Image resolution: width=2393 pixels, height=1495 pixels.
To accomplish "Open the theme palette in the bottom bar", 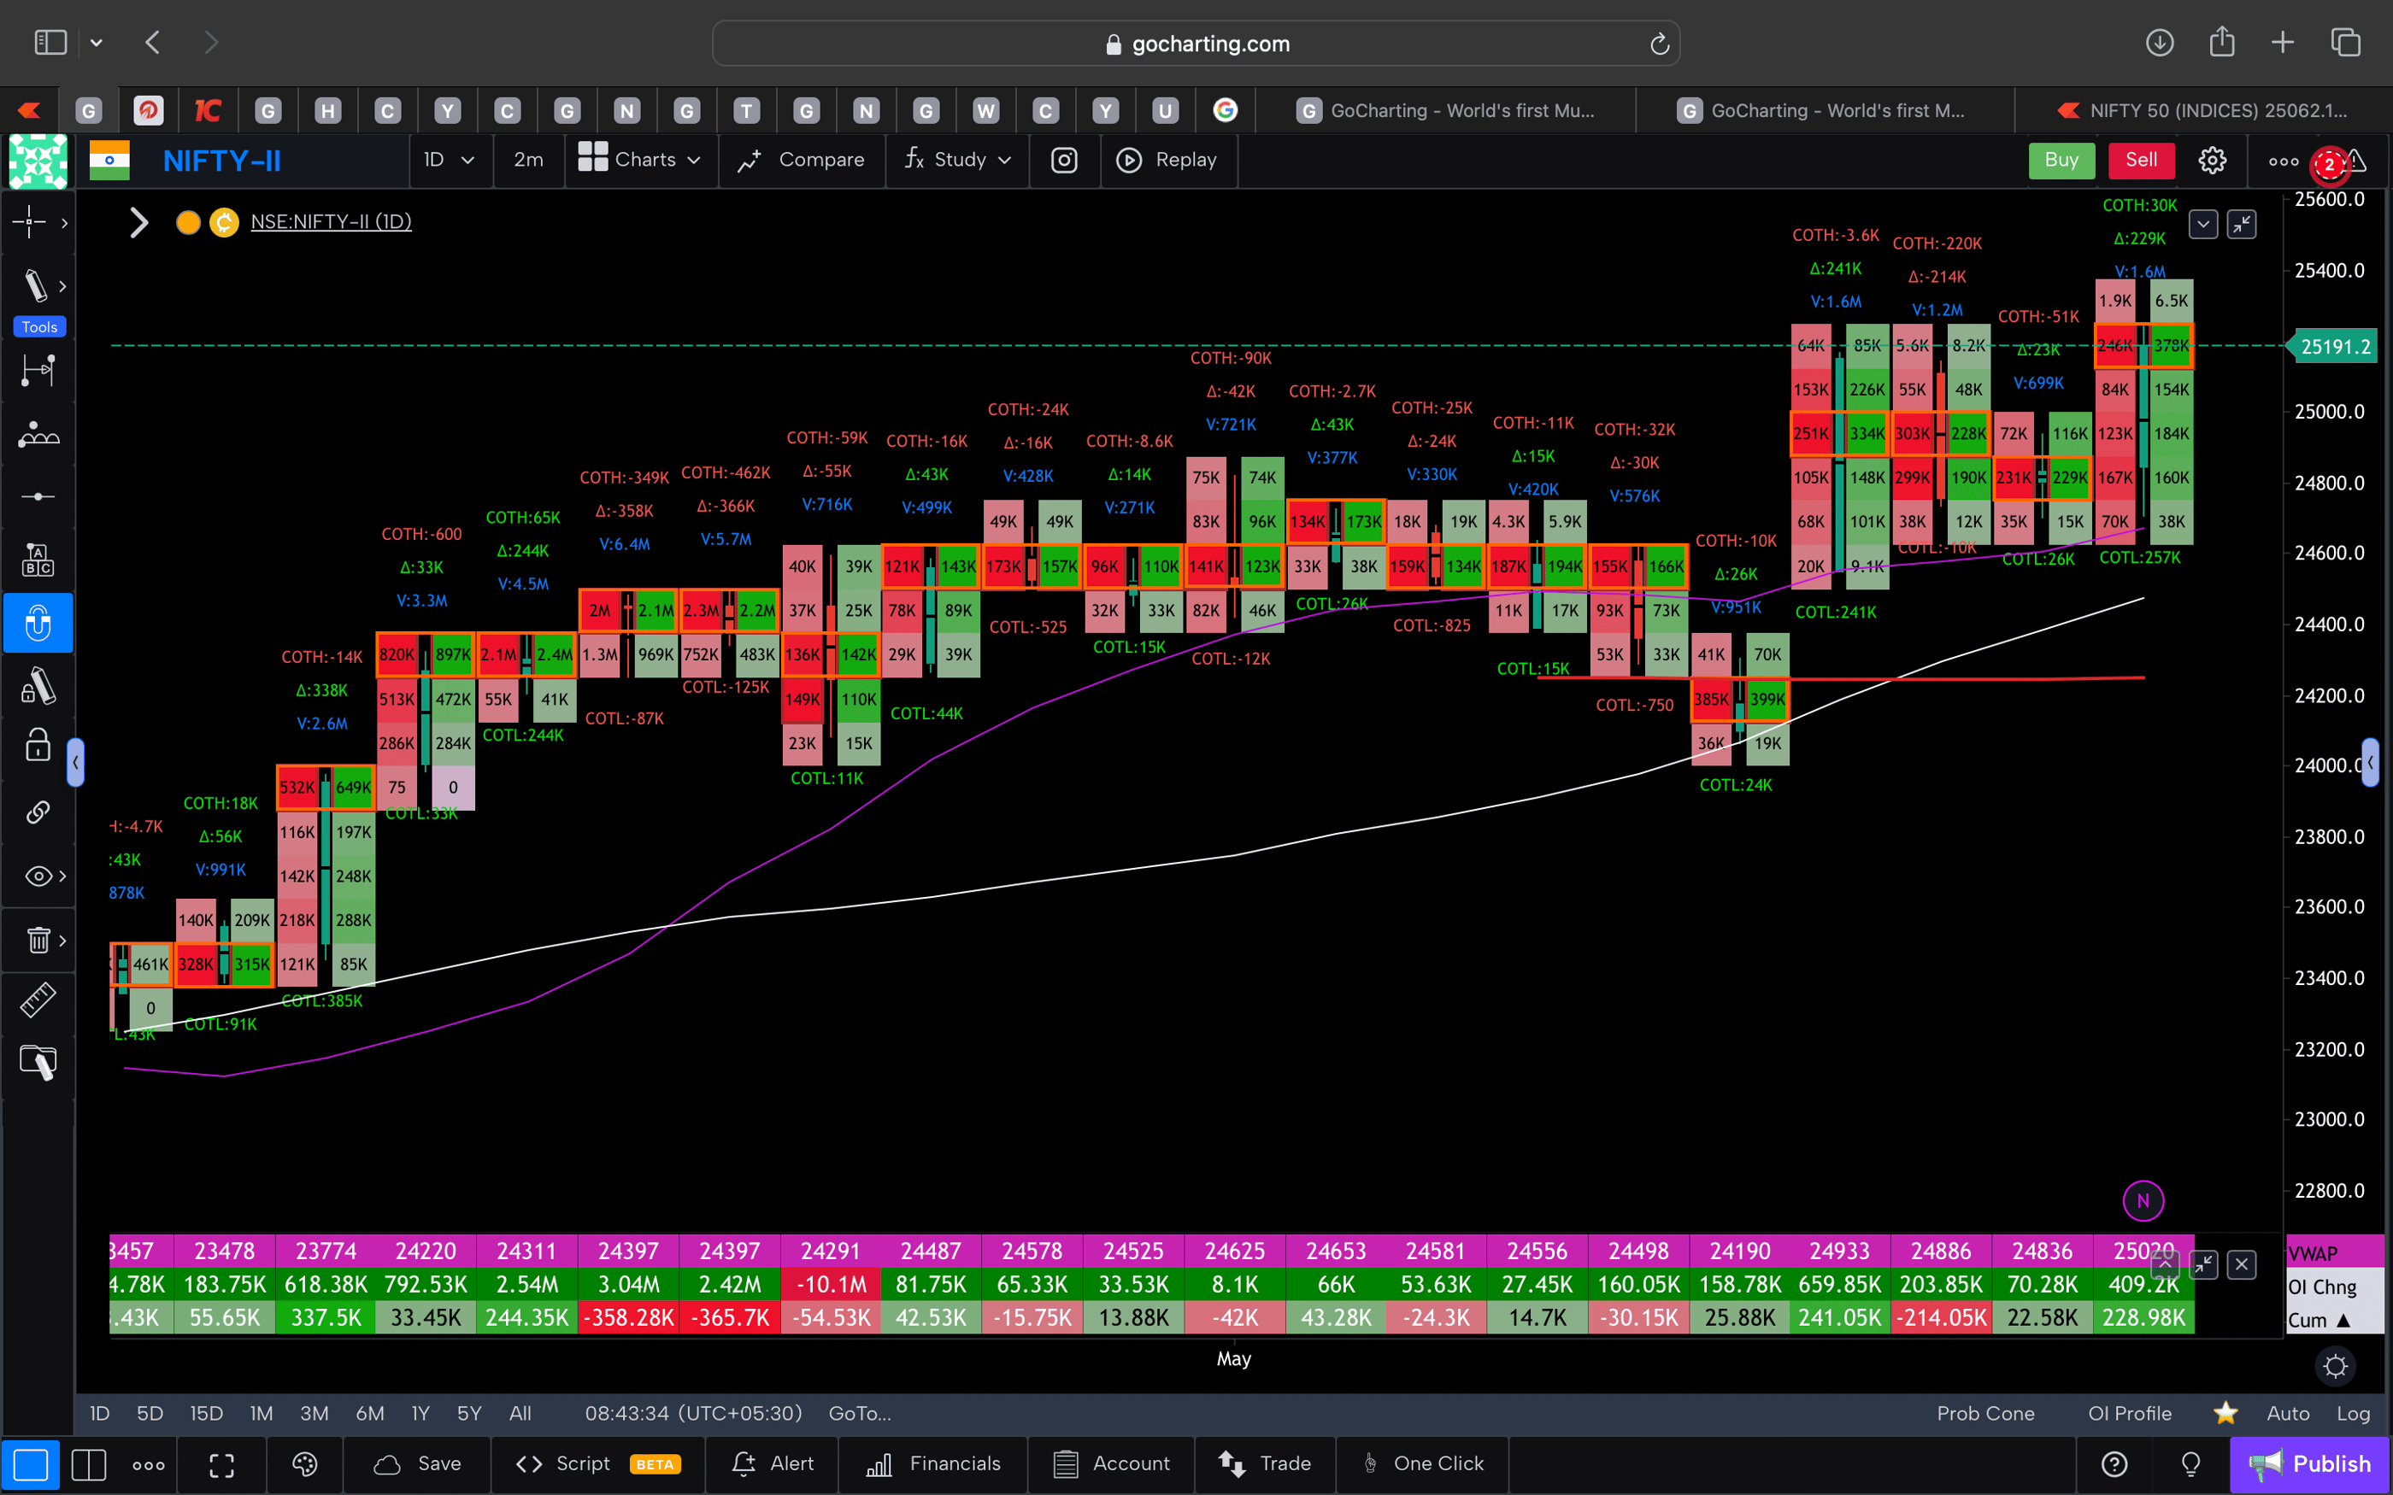I will 303,1464.
